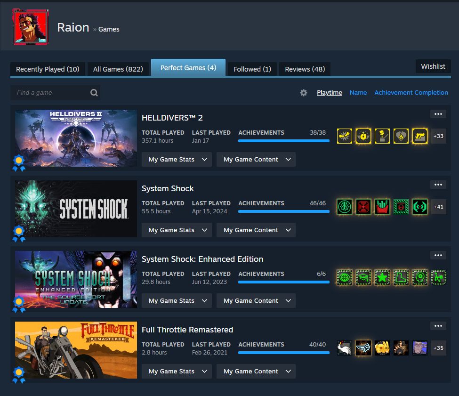Open the Wishlist tab
The image size is (459, 396).
(x=433, y=66)
